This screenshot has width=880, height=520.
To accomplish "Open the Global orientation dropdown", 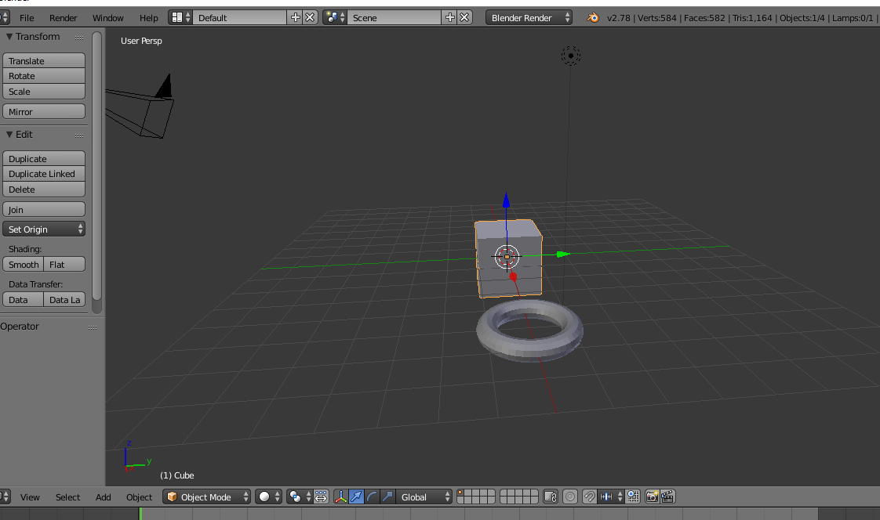I will (x=424, y=497).
